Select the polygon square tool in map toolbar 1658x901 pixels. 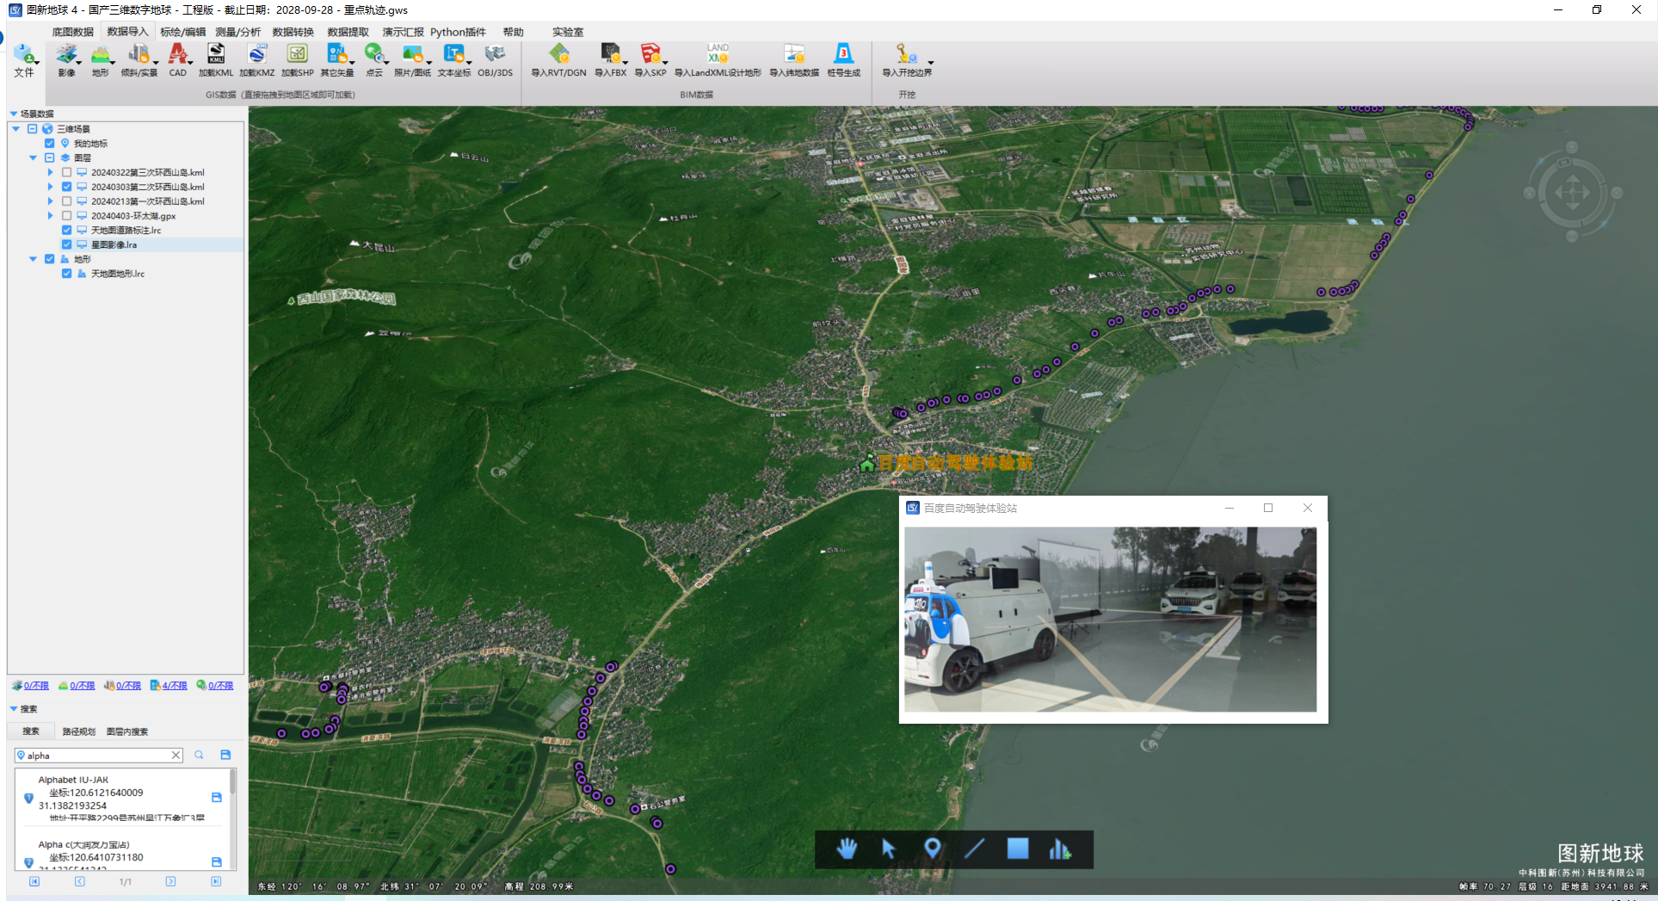point(1018,849)
